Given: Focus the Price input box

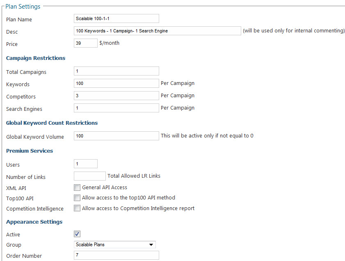Looking at the screenshot, I should pos(85,43).
